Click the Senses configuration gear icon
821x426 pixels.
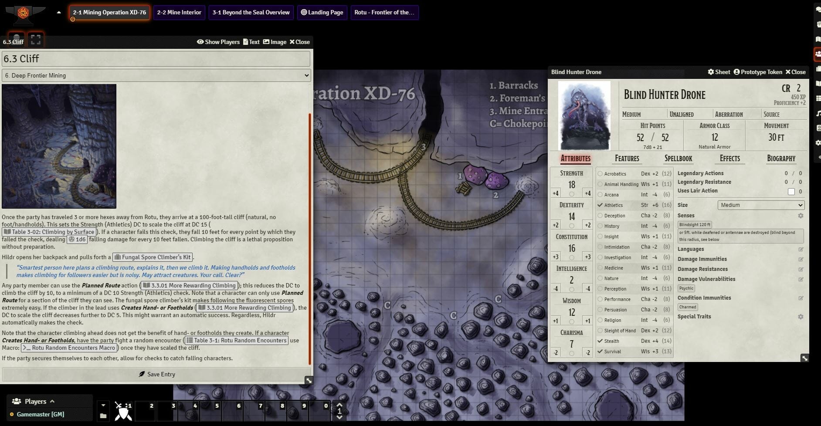pos(801,216)
